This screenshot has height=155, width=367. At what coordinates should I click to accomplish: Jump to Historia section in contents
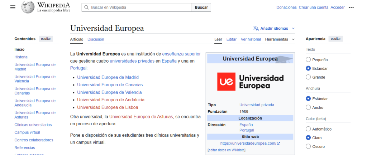[21, 57]
